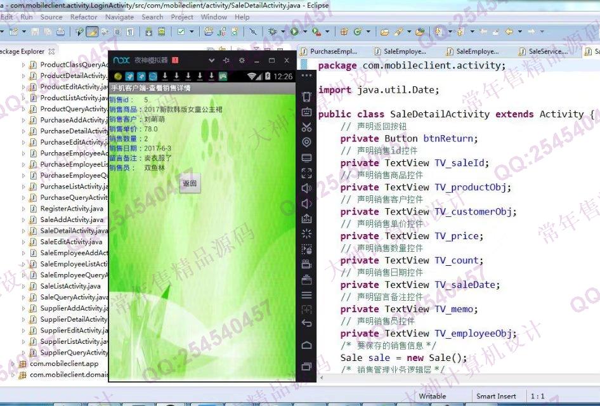This screenshot has height=406, width=600.
Task: Open the Nox title bar chevron menu
Action: (211, 60)
